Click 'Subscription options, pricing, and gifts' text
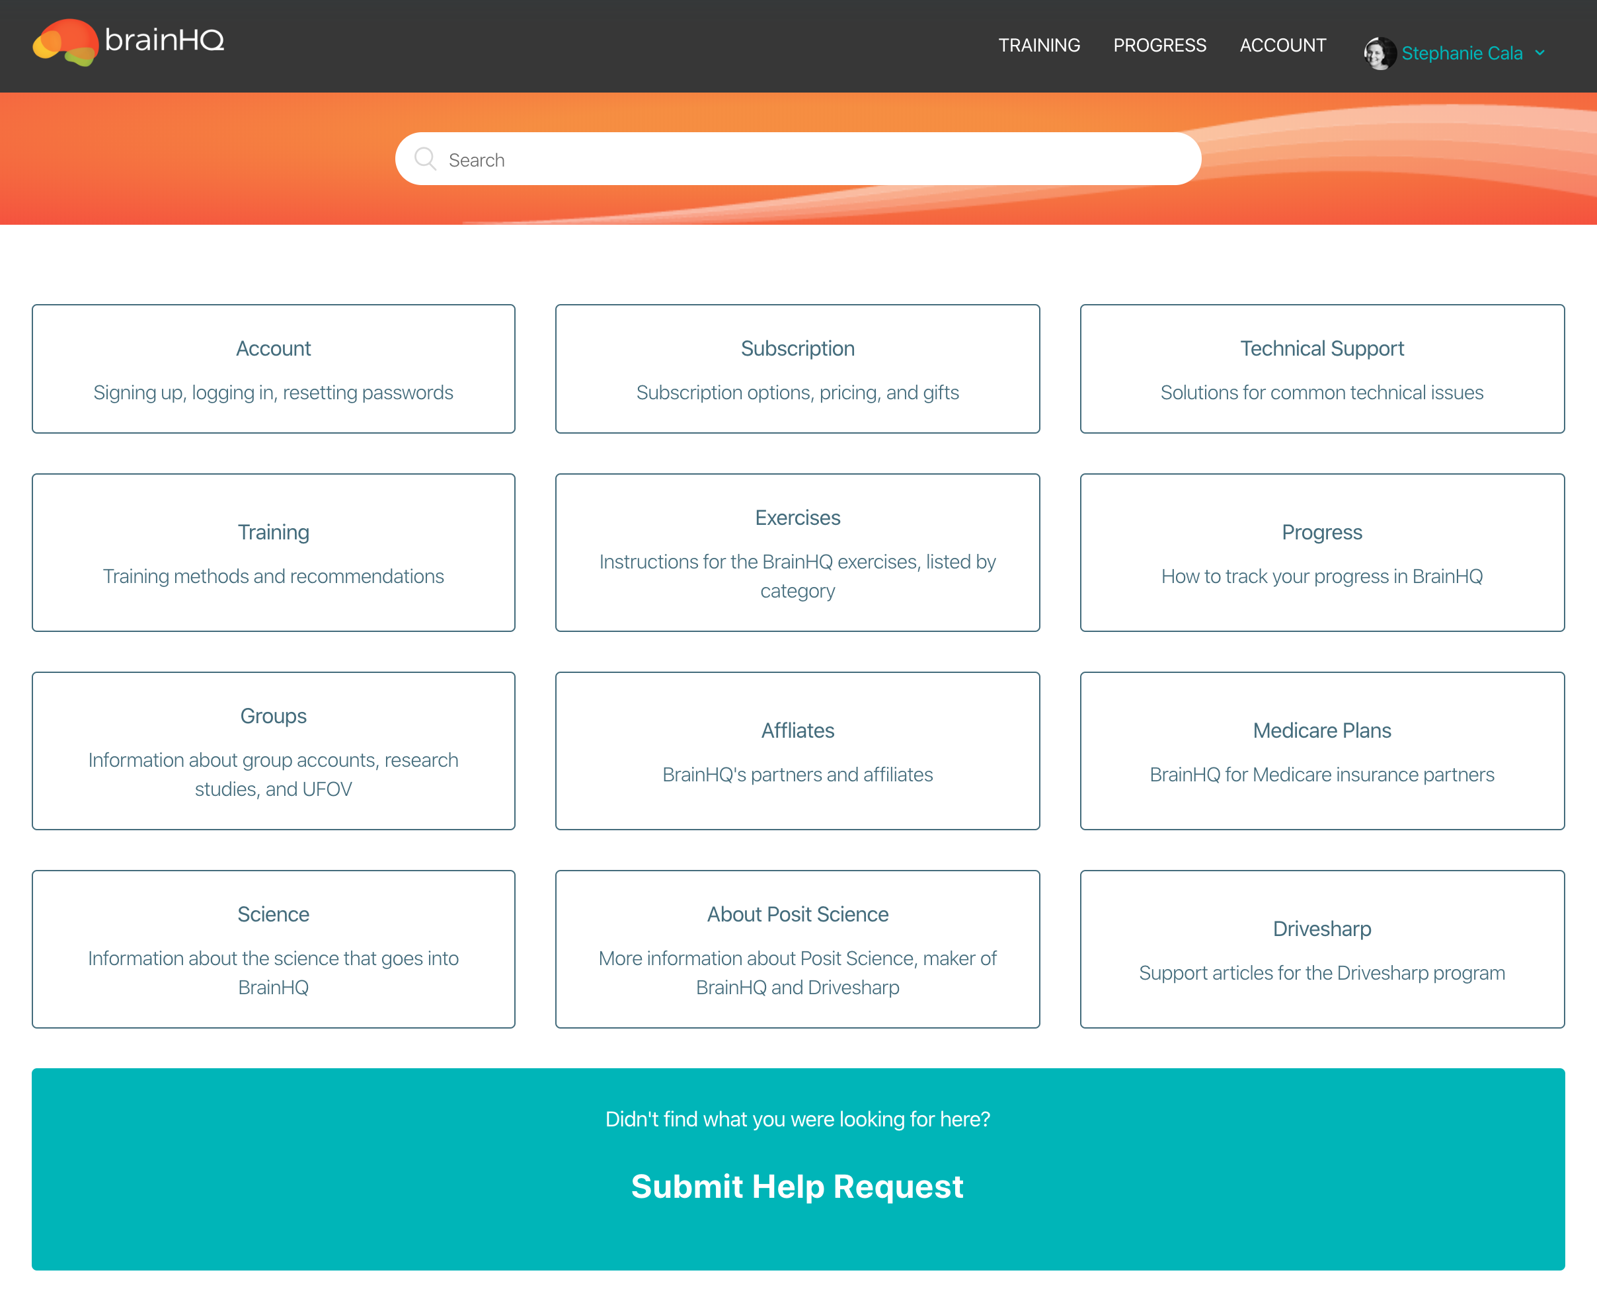The image size is (1597, 1293). pyautogui.click(x=797, y=393)
